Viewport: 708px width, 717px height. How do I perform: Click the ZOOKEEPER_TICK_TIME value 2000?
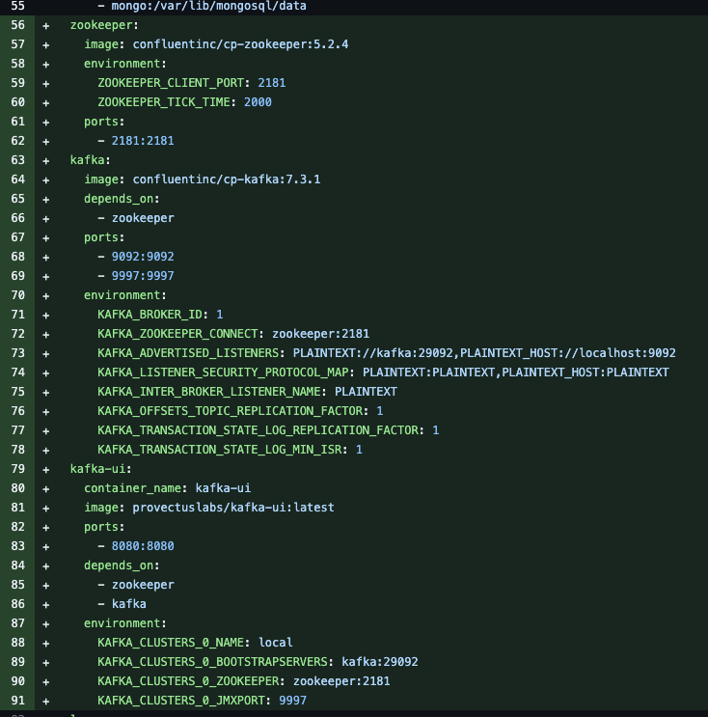tap(258, 102)
